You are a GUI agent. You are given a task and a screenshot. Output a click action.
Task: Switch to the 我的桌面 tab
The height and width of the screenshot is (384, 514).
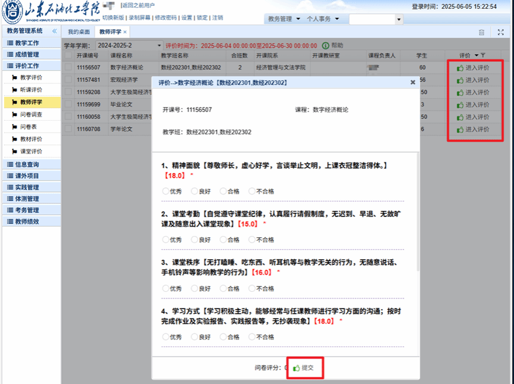pyautogui.click(x=79, y=32)
